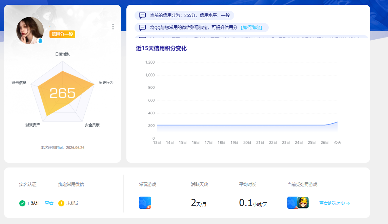This screenshot has width=388, height=224.
Task: Click the 绑定常用微信 heading
Action: pos(71,184)
